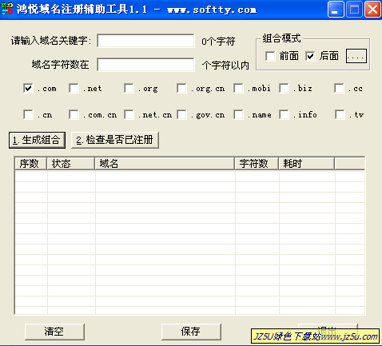Check the .cn domain checkbox
The width and height of the screenshot is (382, 346).
pos(28,115)
